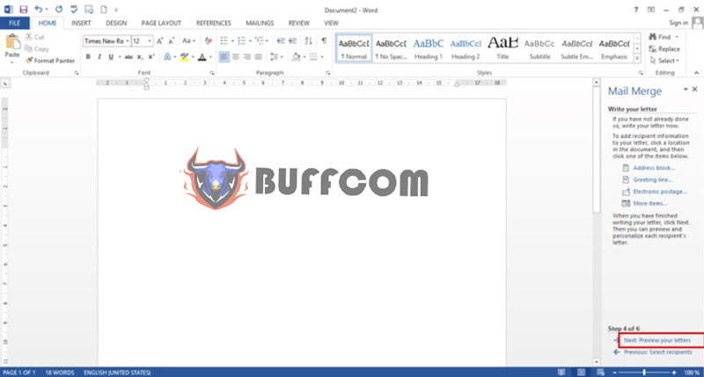Switch to PAGE LAYOUT tab
This screenshot has height=377, width=704.
(161, 23)
